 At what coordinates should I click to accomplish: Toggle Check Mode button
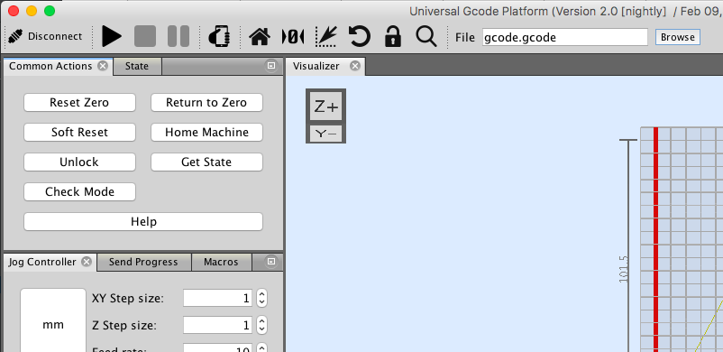pyautogui.click(x=79, y=191)
